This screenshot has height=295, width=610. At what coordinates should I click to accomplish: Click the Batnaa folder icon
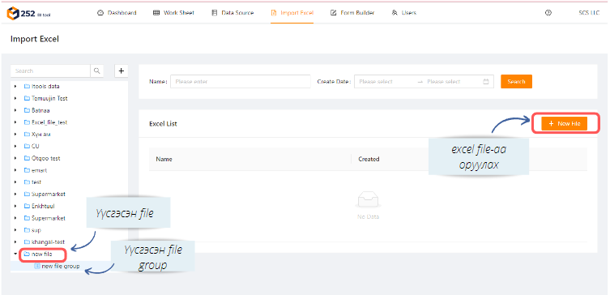tap(27, 110)
